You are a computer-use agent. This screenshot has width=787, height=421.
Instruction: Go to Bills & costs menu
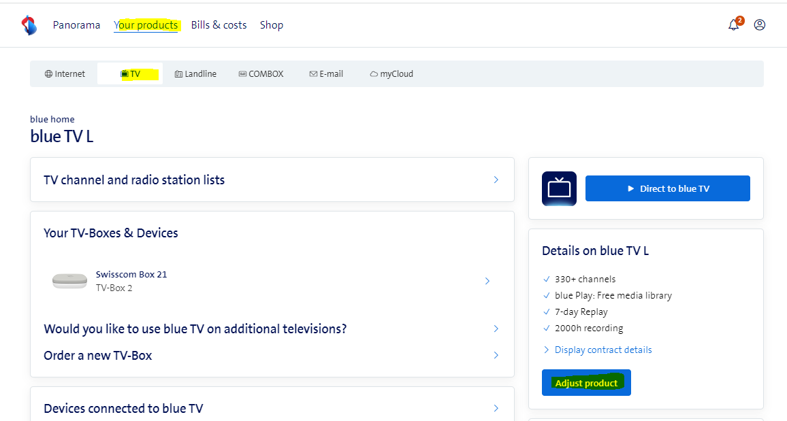(219, 25)
